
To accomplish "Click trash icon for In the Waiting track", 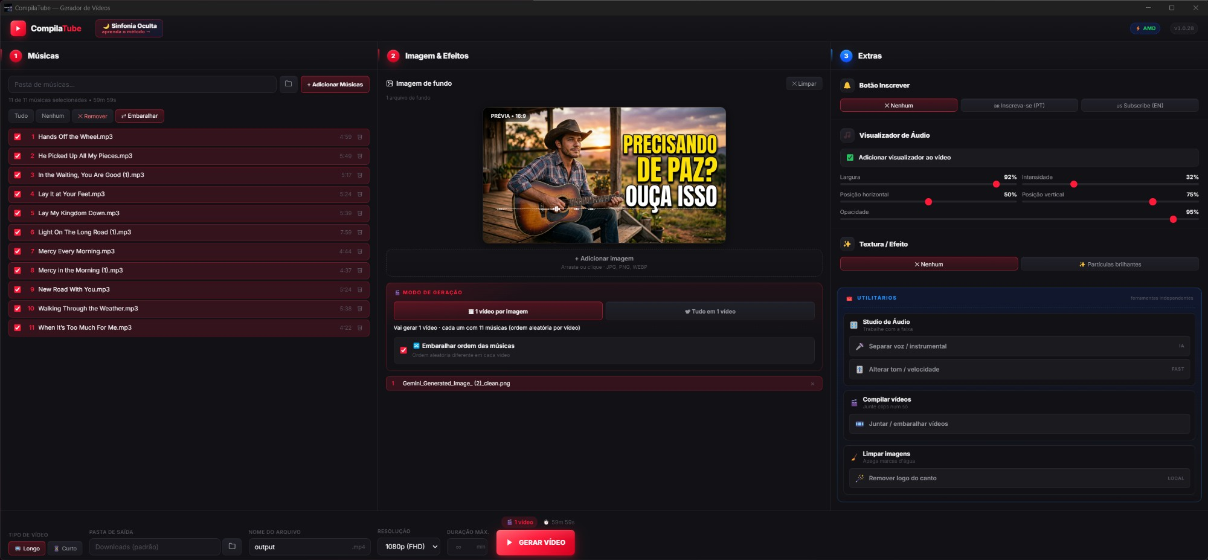I will (360, 175).
